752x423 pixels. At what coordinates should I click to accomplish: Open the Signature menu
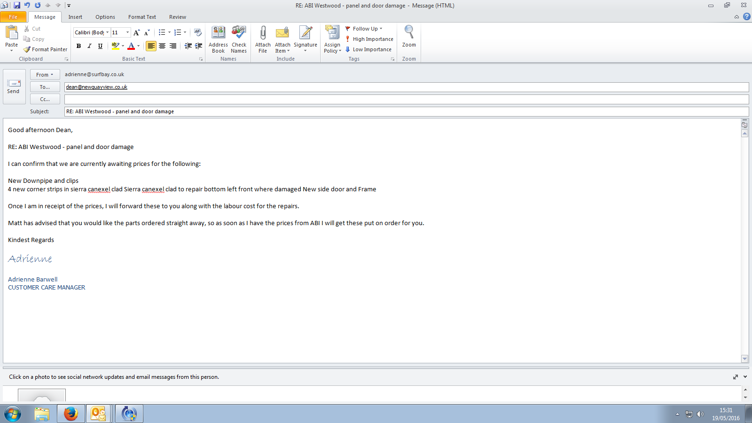coord(305,39)
